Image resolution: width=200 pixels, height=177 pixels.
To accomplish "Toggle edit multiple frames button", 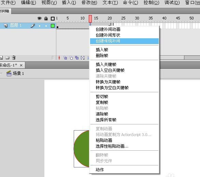I will (x=77, y=58).
